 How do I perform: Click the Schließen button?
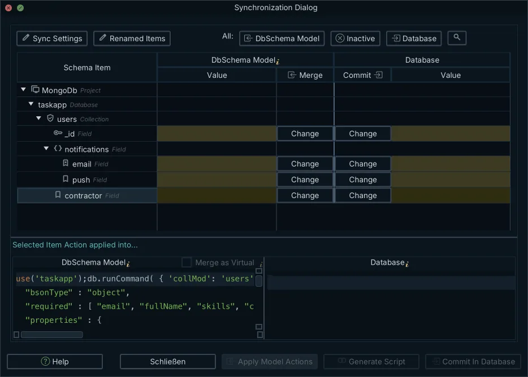(x=168, y=362)
